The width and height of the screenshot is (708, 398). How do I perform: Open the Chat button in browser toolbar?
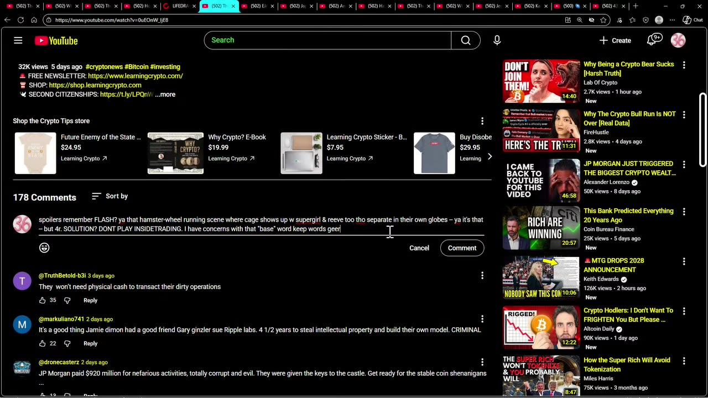[x=693, y=20]
